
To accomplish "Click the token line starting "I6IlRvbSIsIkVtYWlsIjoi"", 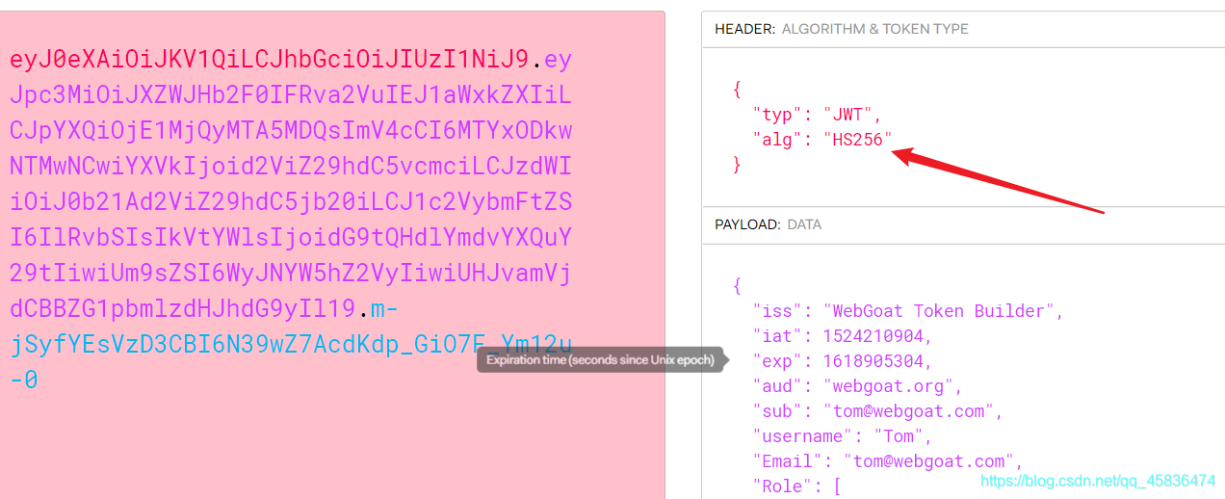I will pyautogui.click(x=291, y=238).
